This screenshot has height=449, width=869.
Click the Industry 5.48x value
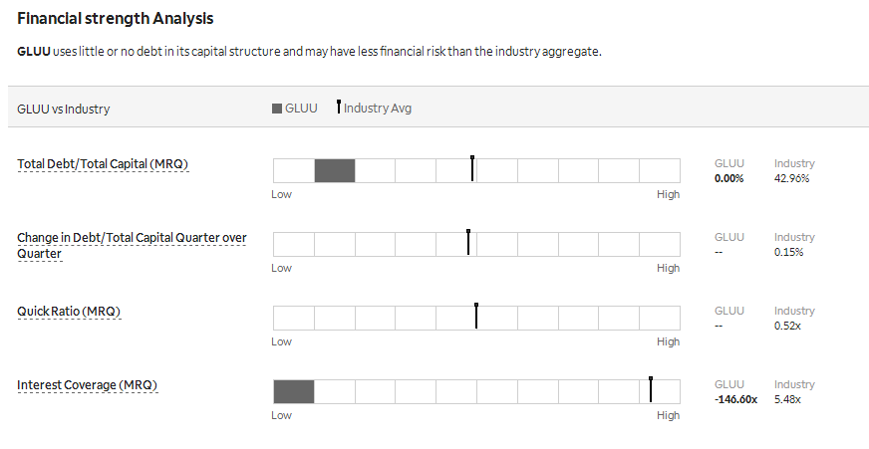pyautogui.click(x=787, y=399)
